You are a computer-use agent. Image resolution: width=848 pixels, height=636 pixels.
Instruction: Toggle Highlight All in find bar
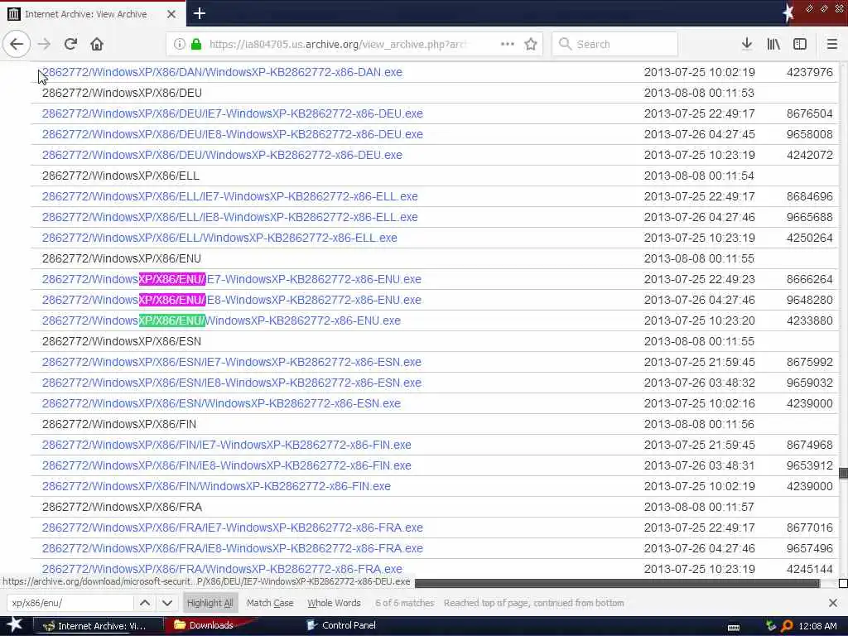pos(210,603)
